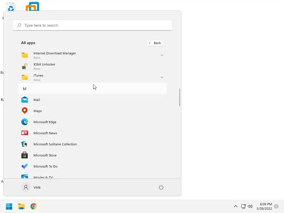Open the notification count badge
This screenshot has height=213, width=284.
click(x=276, y=206)
